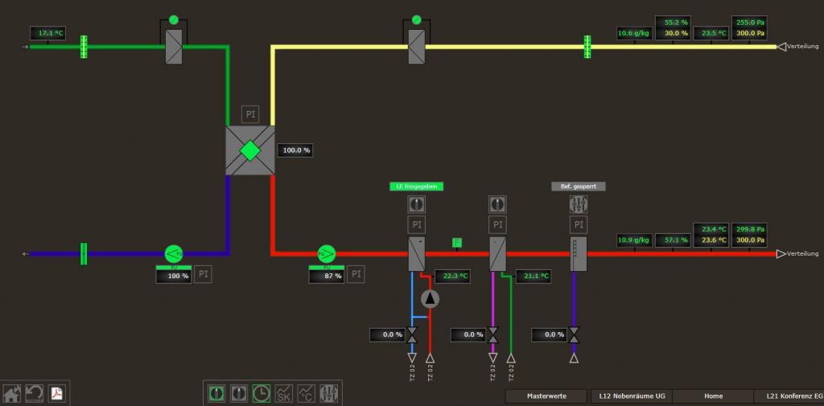The height and width of the screenshot is (406, 824).
Task: Click the 21.1 °C cooling return temperature
Action: (x=534, y=277)
